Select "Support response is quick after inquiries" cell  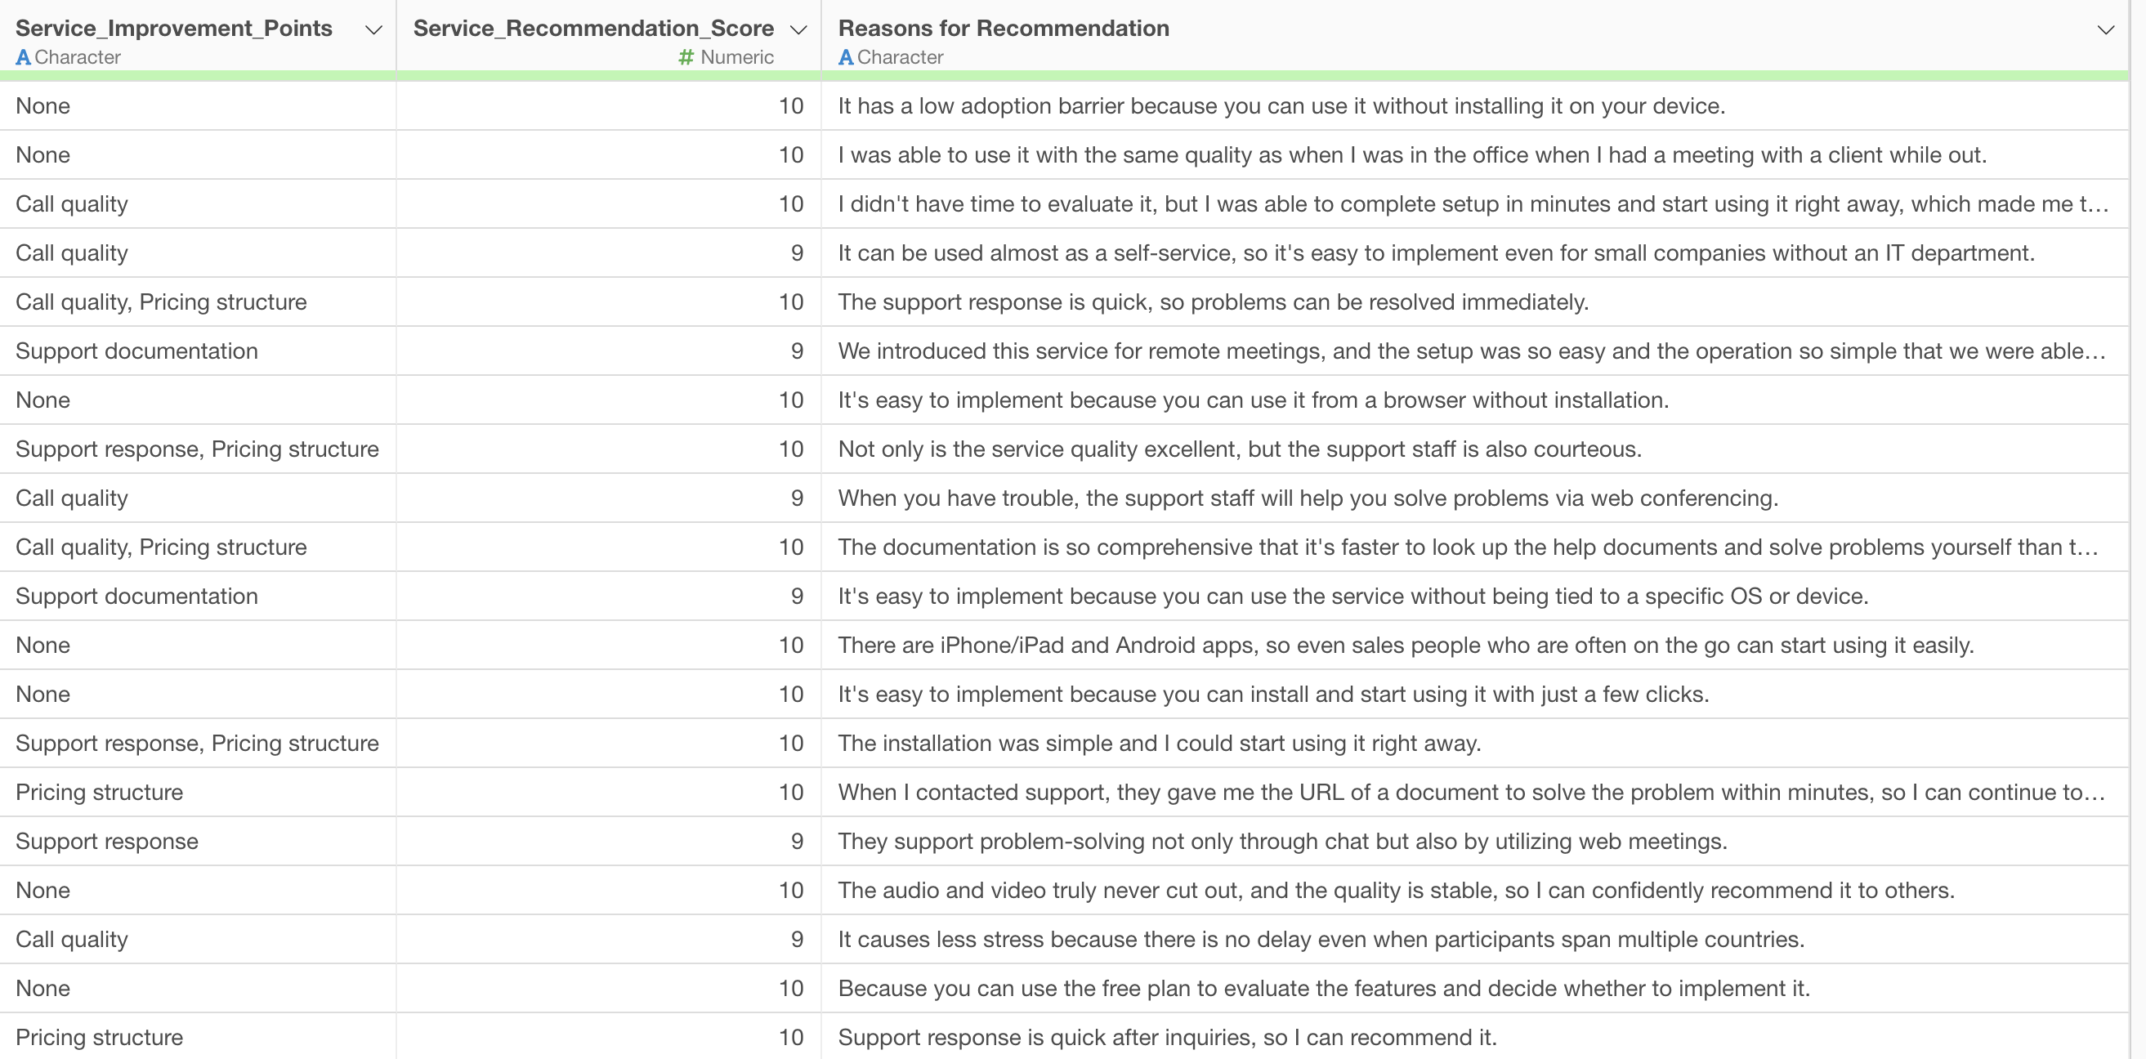tap(1166, 1037)
